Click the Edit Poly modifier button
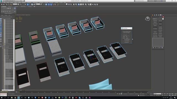Image resolution: width=177 pixels, height=99 pixels. (x=155, y=22)
